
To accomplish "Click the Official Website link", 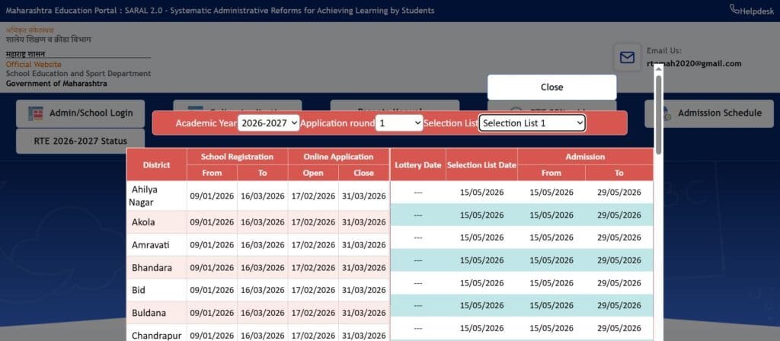I will [x=34, y=65].
